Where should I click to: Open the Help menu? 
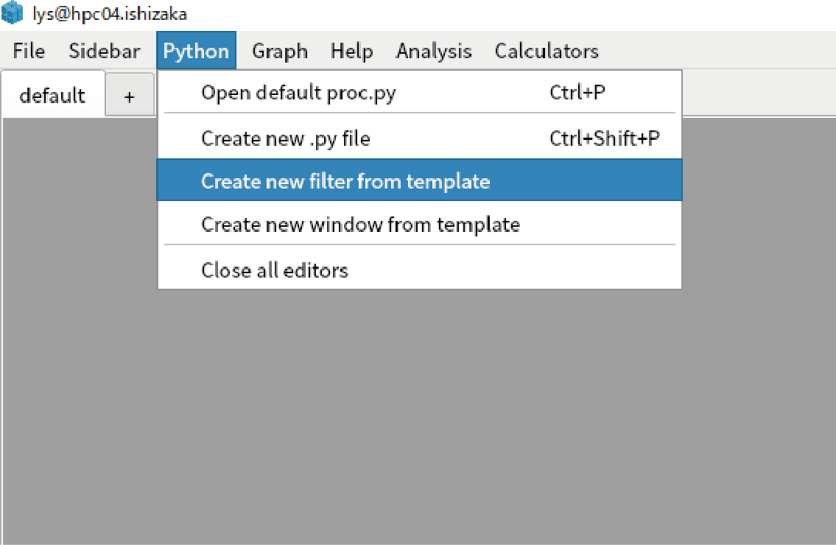(351, 51)
